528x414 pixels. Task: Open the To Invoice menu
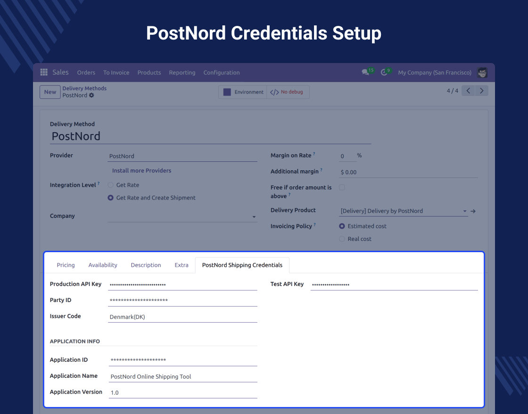[116, 72]
